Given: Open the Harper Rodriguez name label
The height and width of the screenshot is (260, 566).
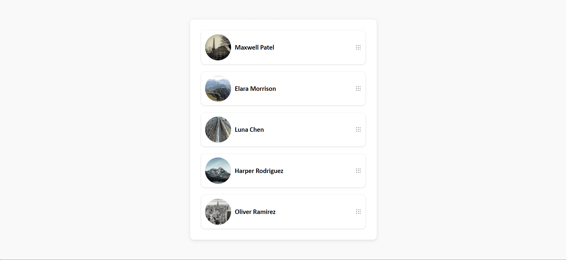Looking at the screenshot, I should coord(259,171).
